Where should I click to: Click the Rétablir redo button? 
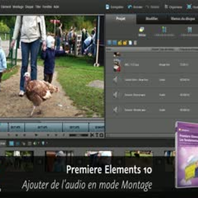(152, 7)
